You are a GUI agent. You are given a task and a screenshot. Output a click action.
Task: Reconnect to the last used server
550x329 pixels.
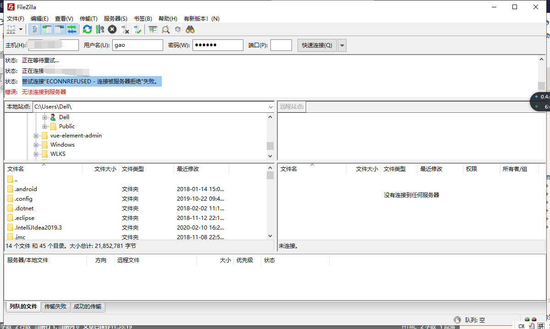pyautogui.click(x=137, y=29)
